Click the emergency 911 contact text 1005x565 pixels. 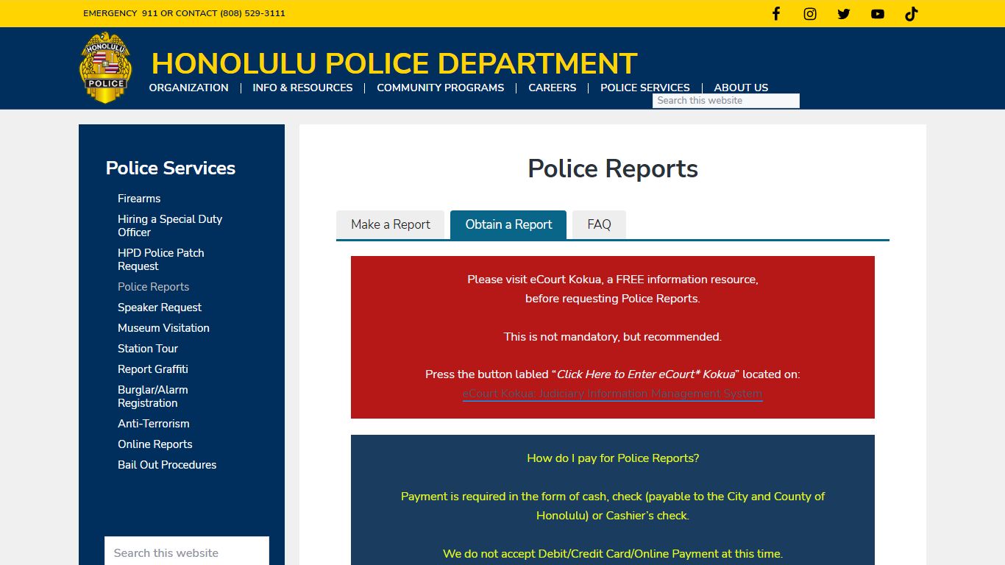tap(184, 13)
